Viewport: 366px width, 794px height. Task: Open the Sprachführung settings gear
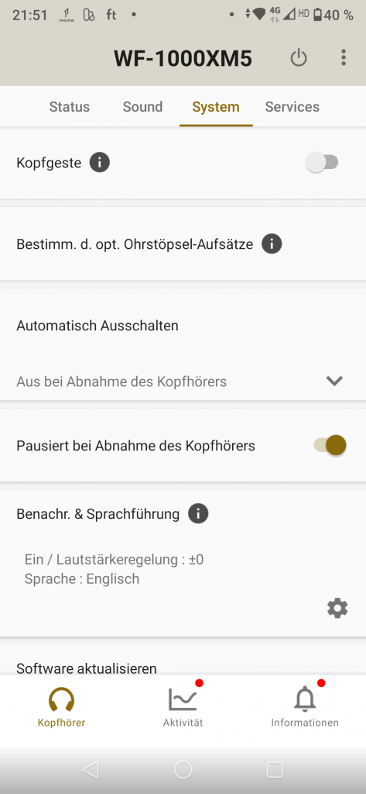(x=337, y=608)
